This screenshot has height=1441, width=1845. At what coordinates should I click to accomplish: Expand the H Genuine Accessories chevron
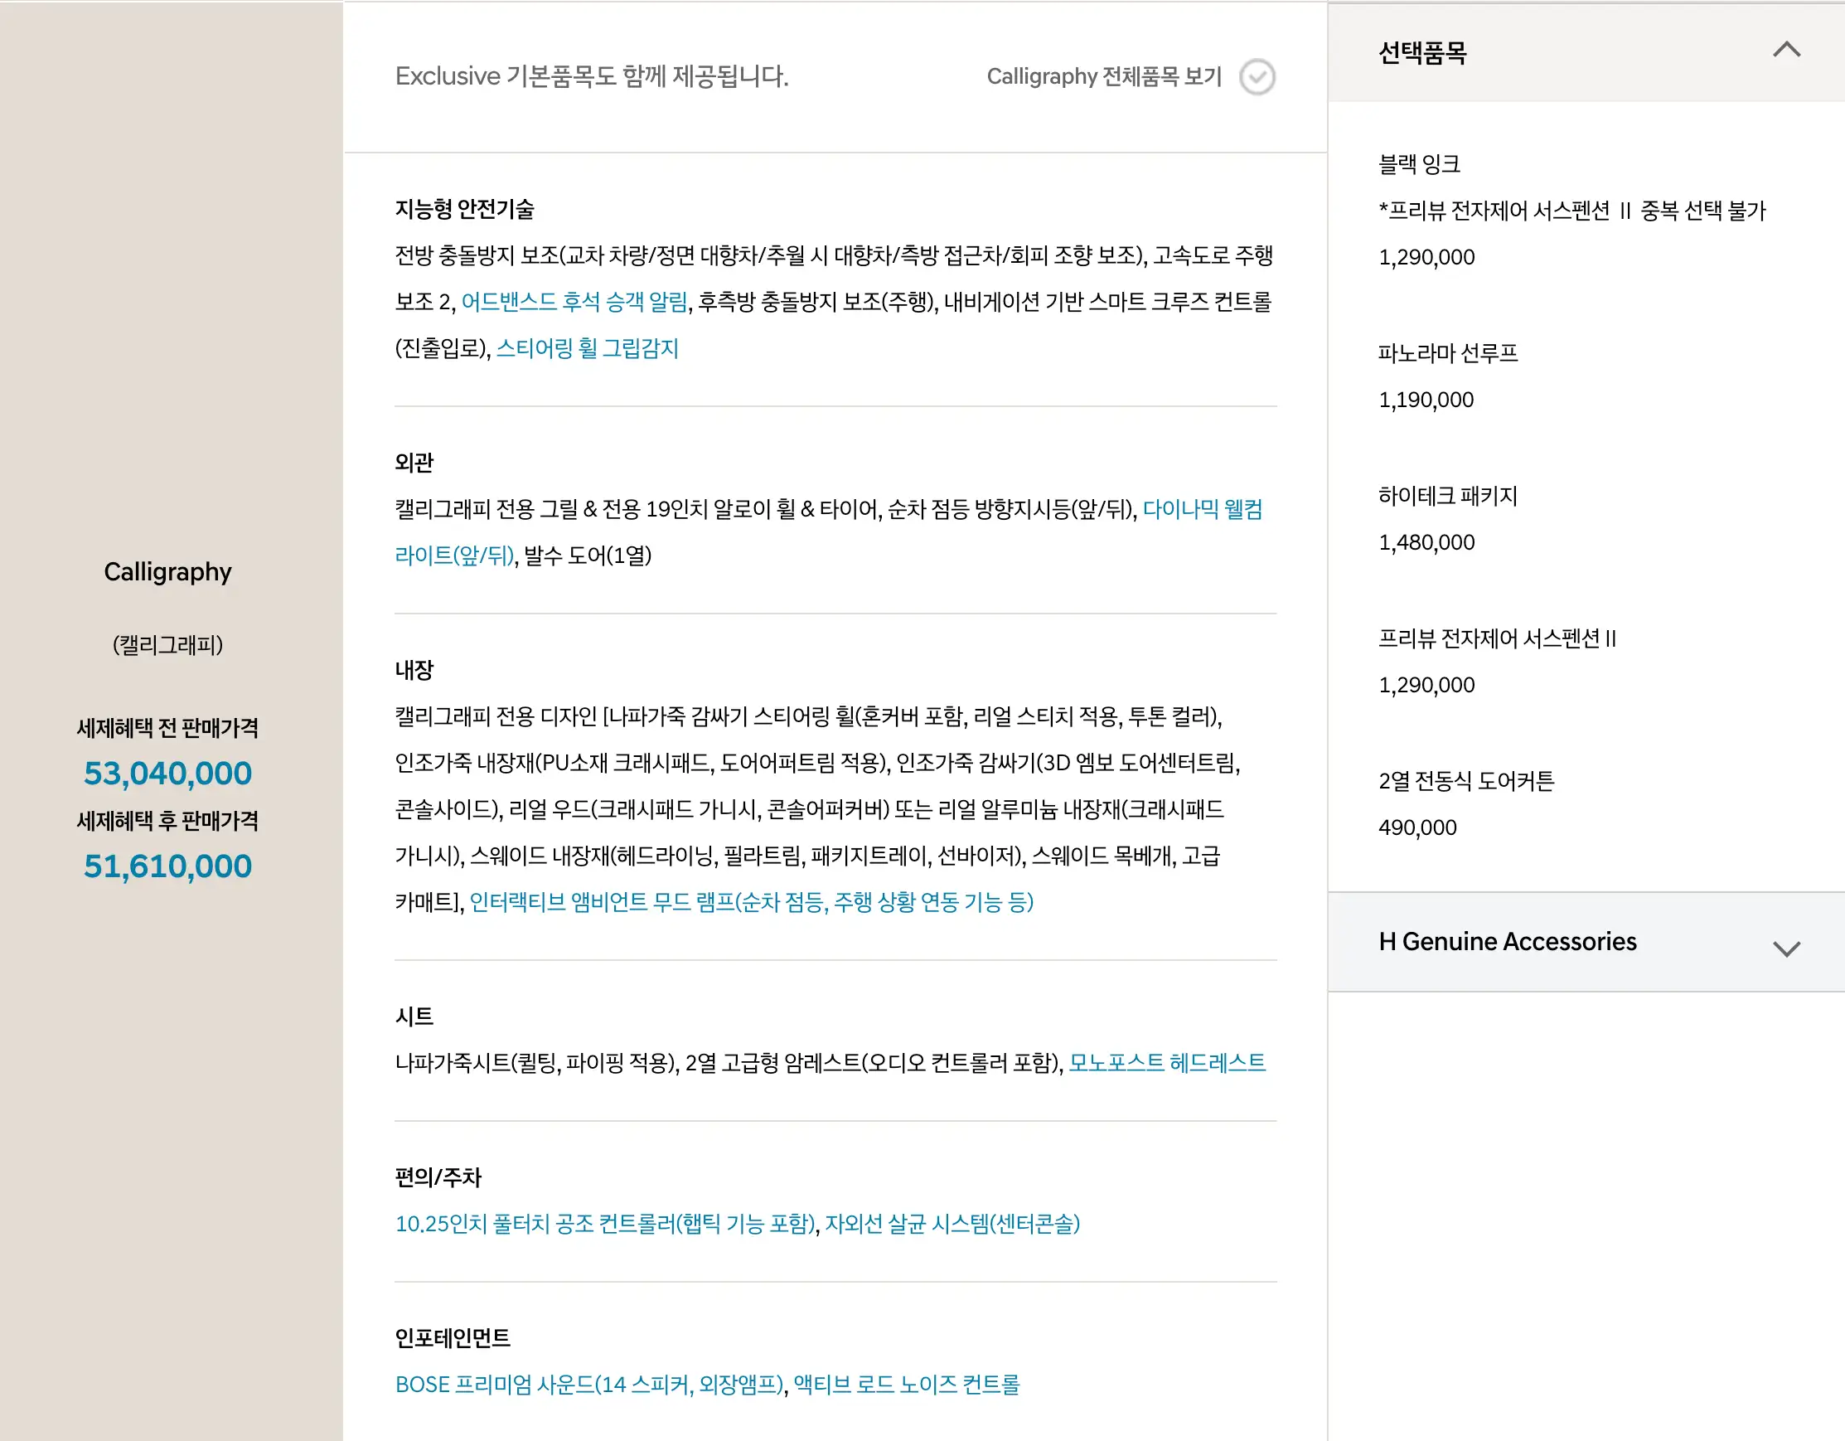1786,949
